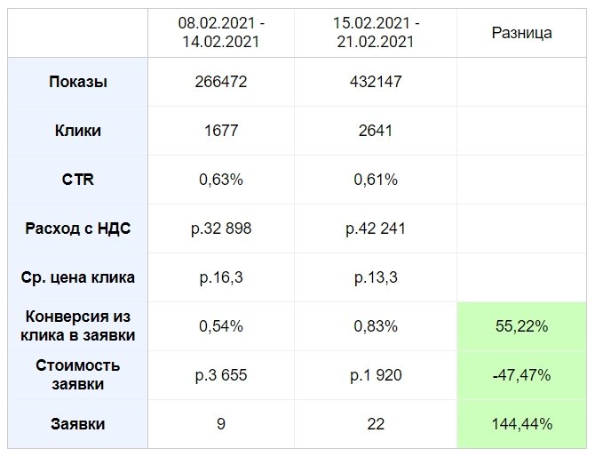595x457 pixels.
Task: Select the 0,63% CTR value
Action: point(221,180)
